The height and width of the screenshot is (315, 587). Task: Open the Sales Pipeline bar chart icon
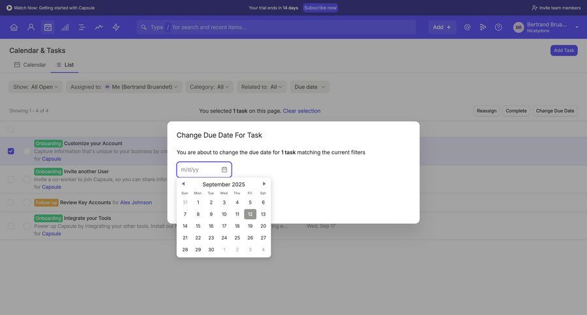tap(65, 27)
